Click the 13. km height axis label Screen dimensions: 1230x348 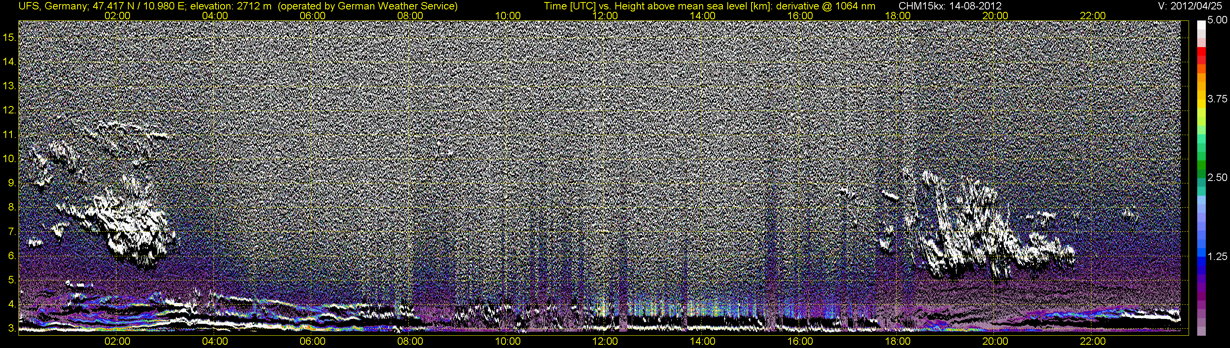pyautogui.click(x=9, y=86)
